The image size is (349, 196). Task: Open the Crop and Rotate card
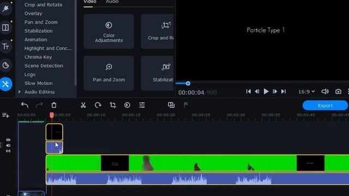pyautogui.click(x=158, y=32)
